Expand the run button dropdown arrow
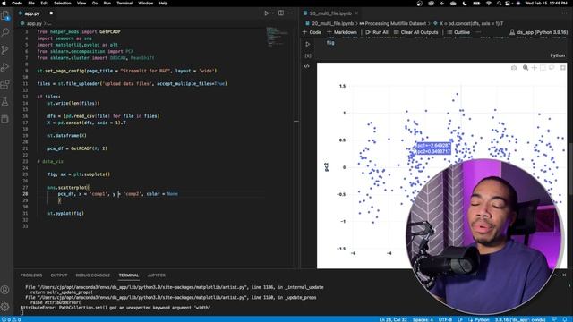 tap(272, 13)
